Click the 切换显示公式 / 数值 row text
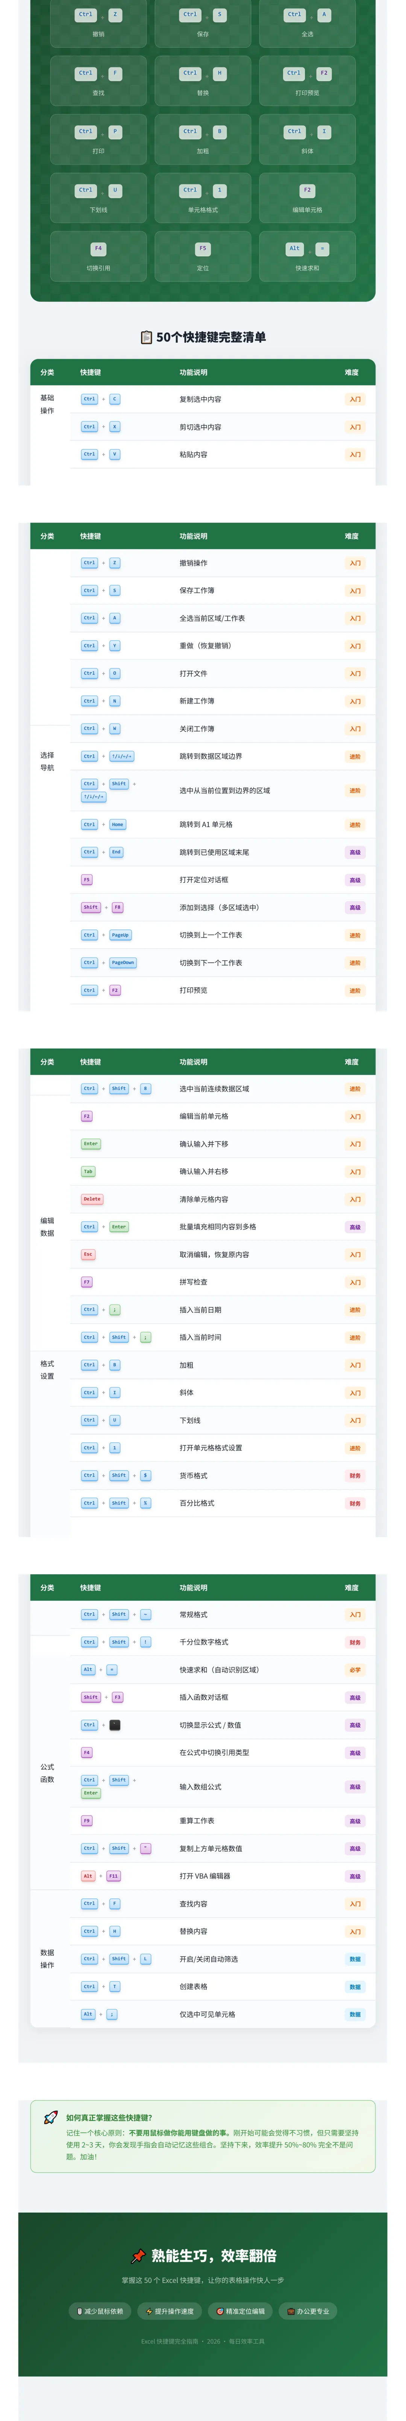Viewport: 406px width, 2421px height. pyautogui.click(x=211, y=1725)
